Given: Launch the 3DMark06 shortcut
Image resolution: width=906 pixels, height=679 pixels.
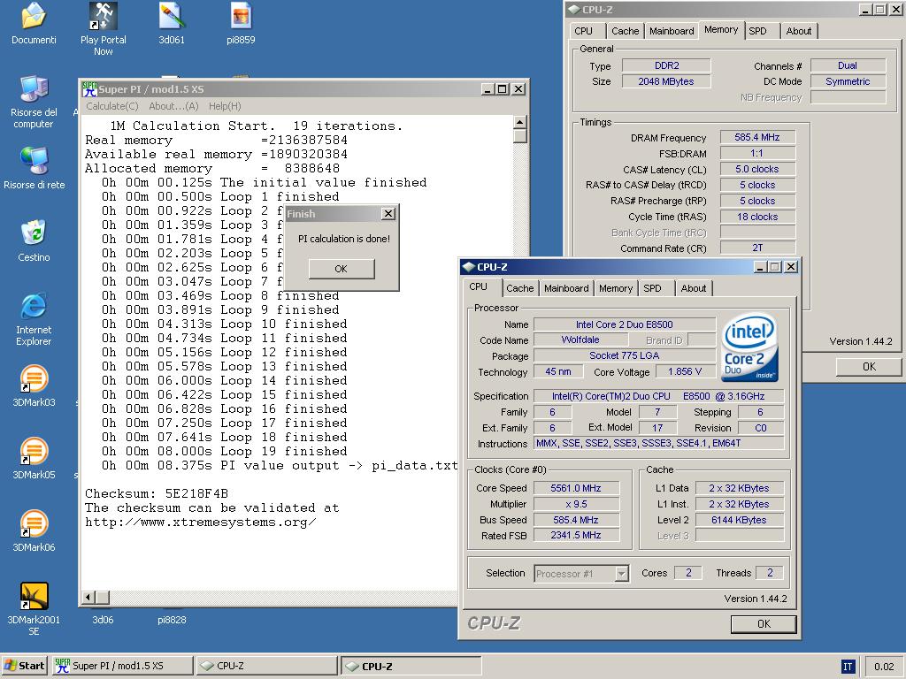Looking at the screenshot, I should (x=34, y=523).
